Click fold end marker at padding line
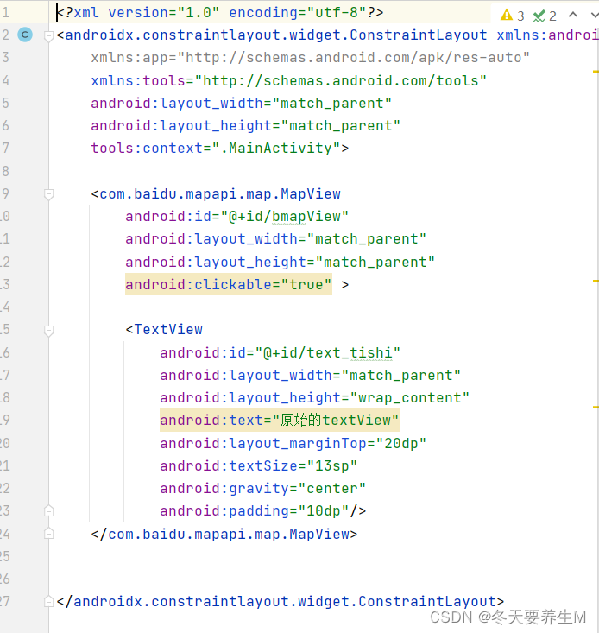The width and height of the screenshot is (599, 633). [x=48, y=510]
